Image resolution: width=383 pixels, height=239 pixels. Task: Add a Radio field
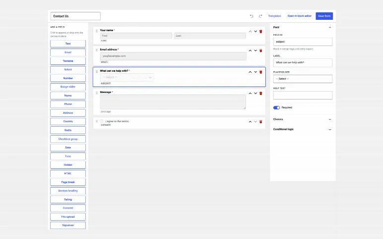tap(68, 130)
